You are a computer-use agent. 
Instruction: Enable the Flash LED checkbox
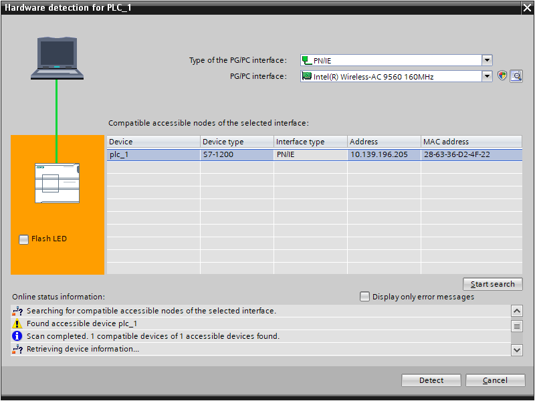click(24, 239)
